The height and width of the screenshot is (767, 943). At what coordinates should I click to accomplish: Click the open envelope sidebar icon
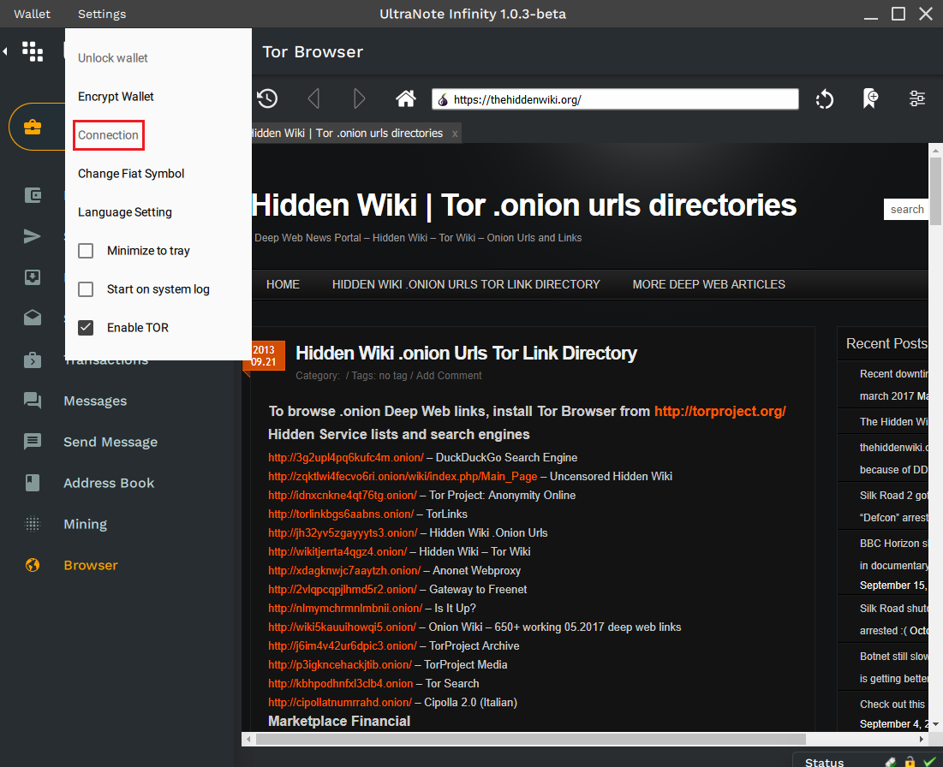coord(33,318)
